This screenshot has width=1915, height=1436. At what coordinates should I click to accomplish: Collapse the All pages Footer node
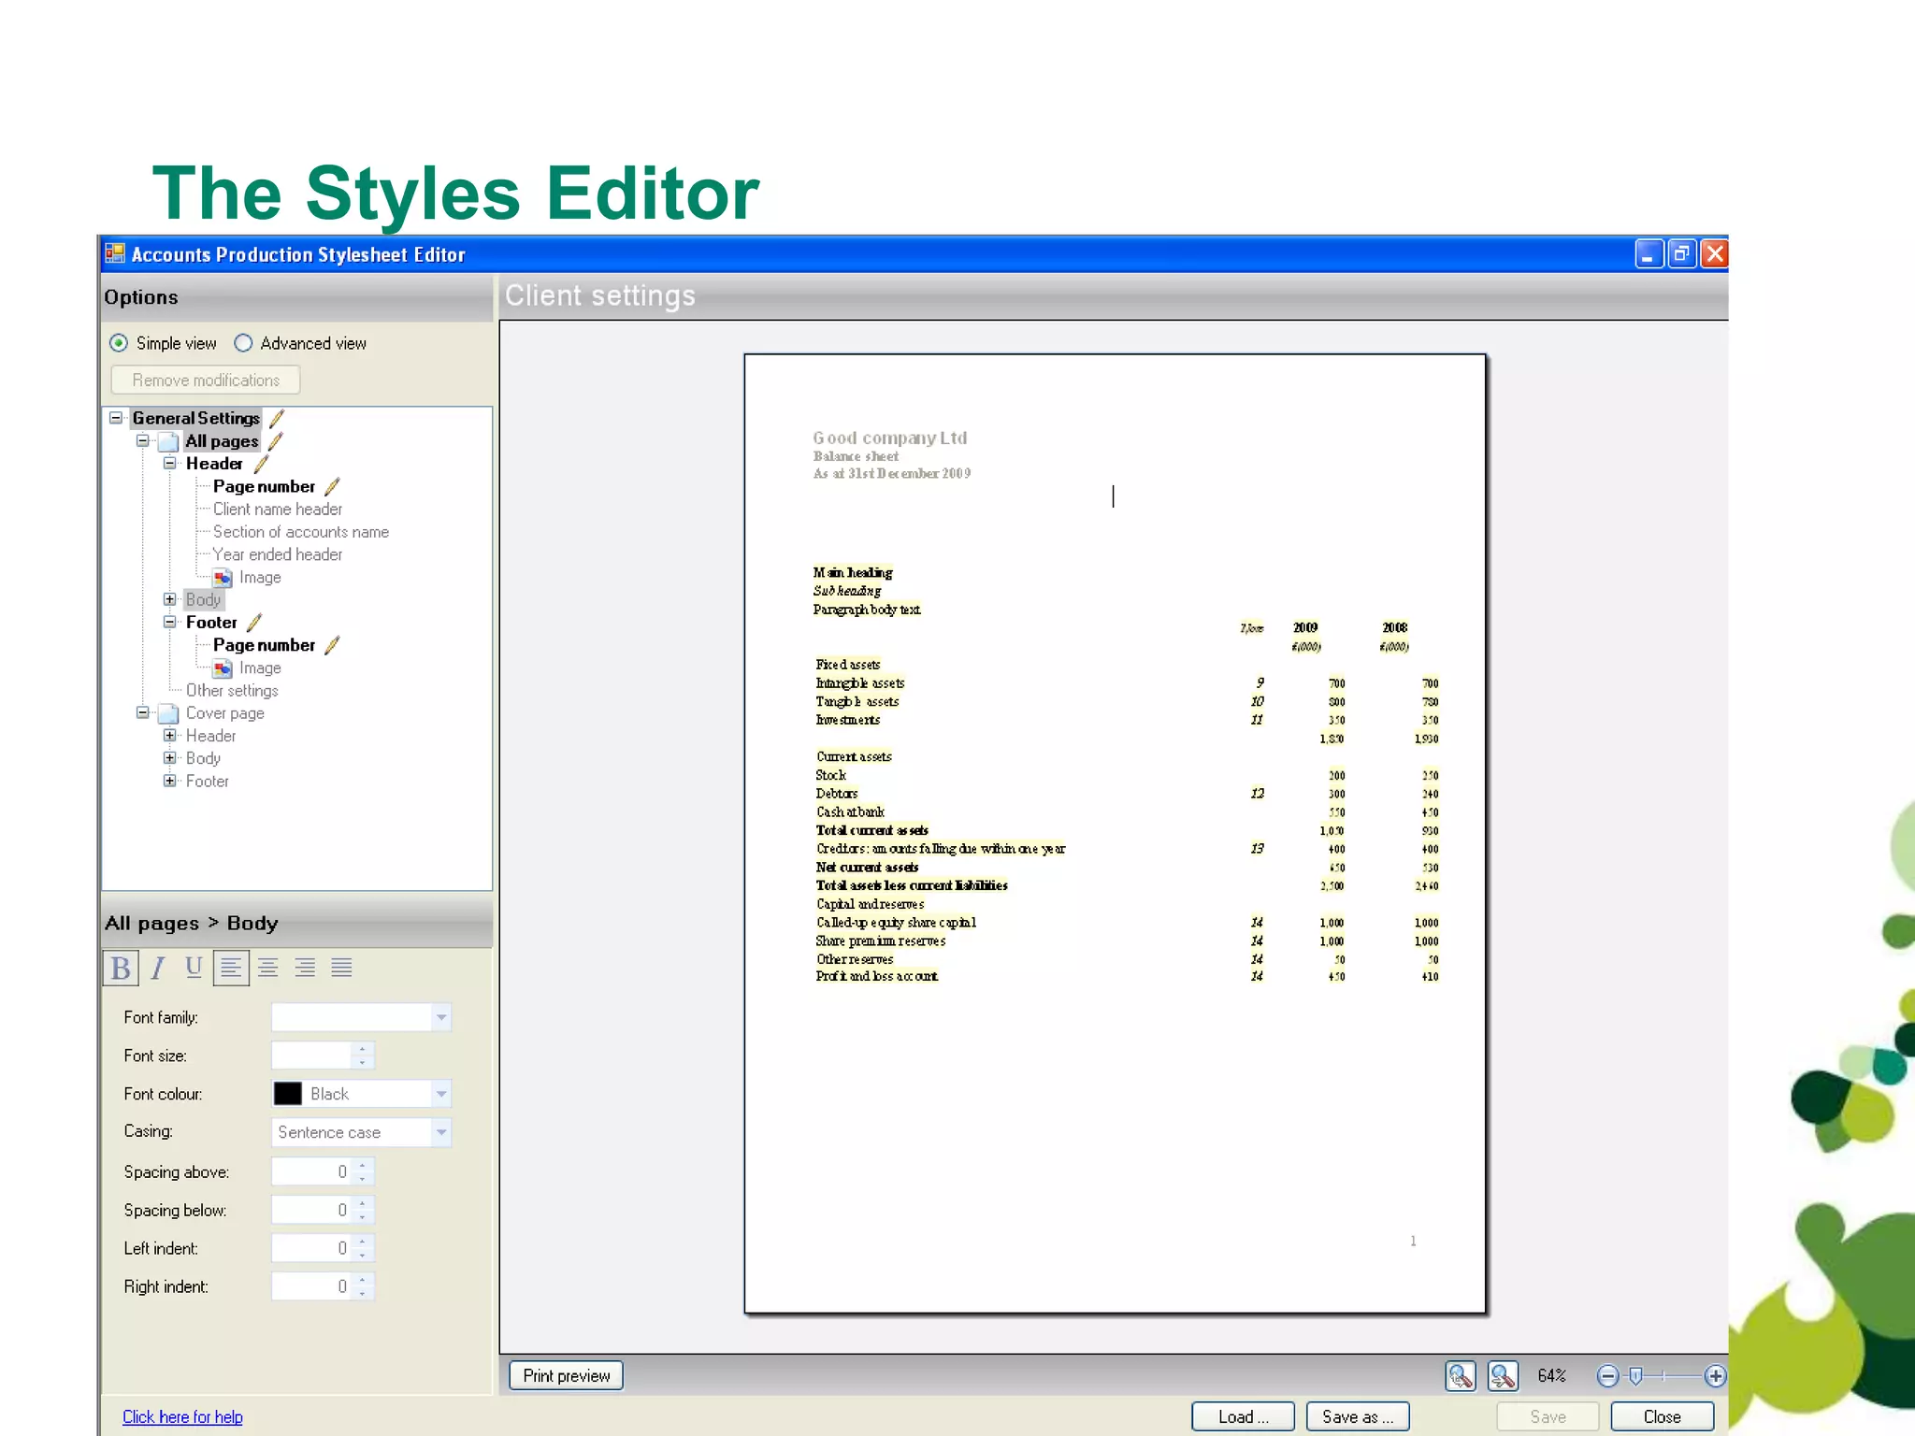[x=170, y=622]
